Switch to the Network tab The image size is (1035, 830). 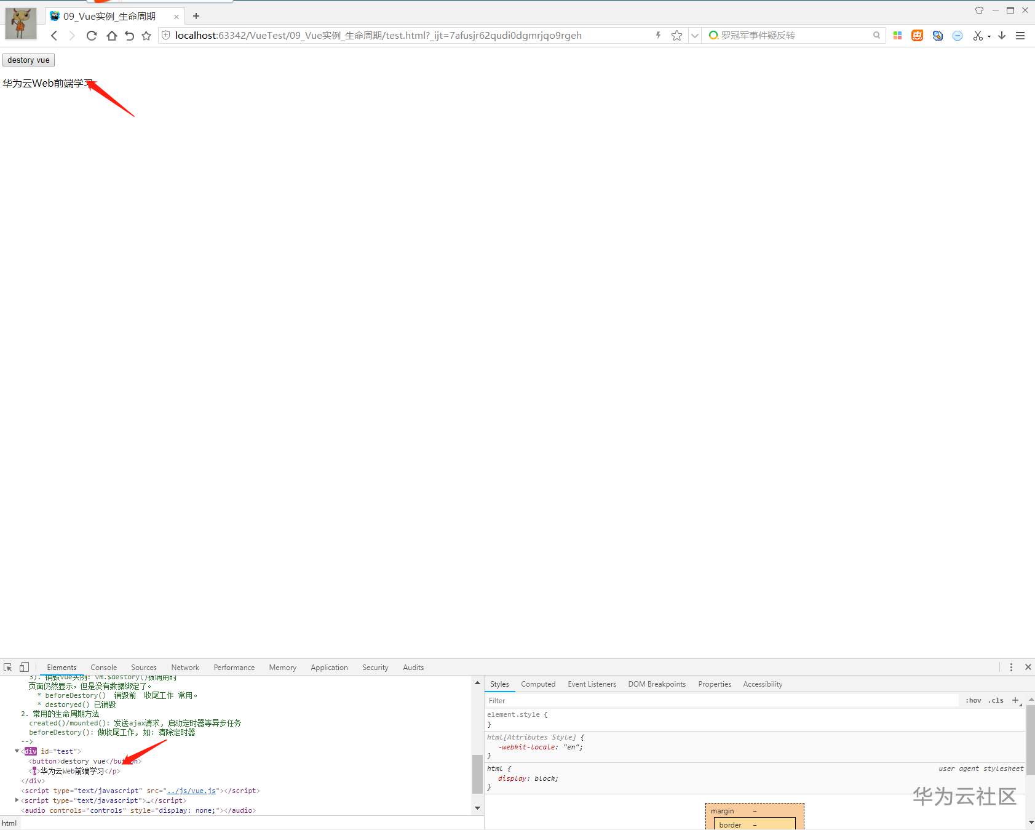[x=185, y=668]
